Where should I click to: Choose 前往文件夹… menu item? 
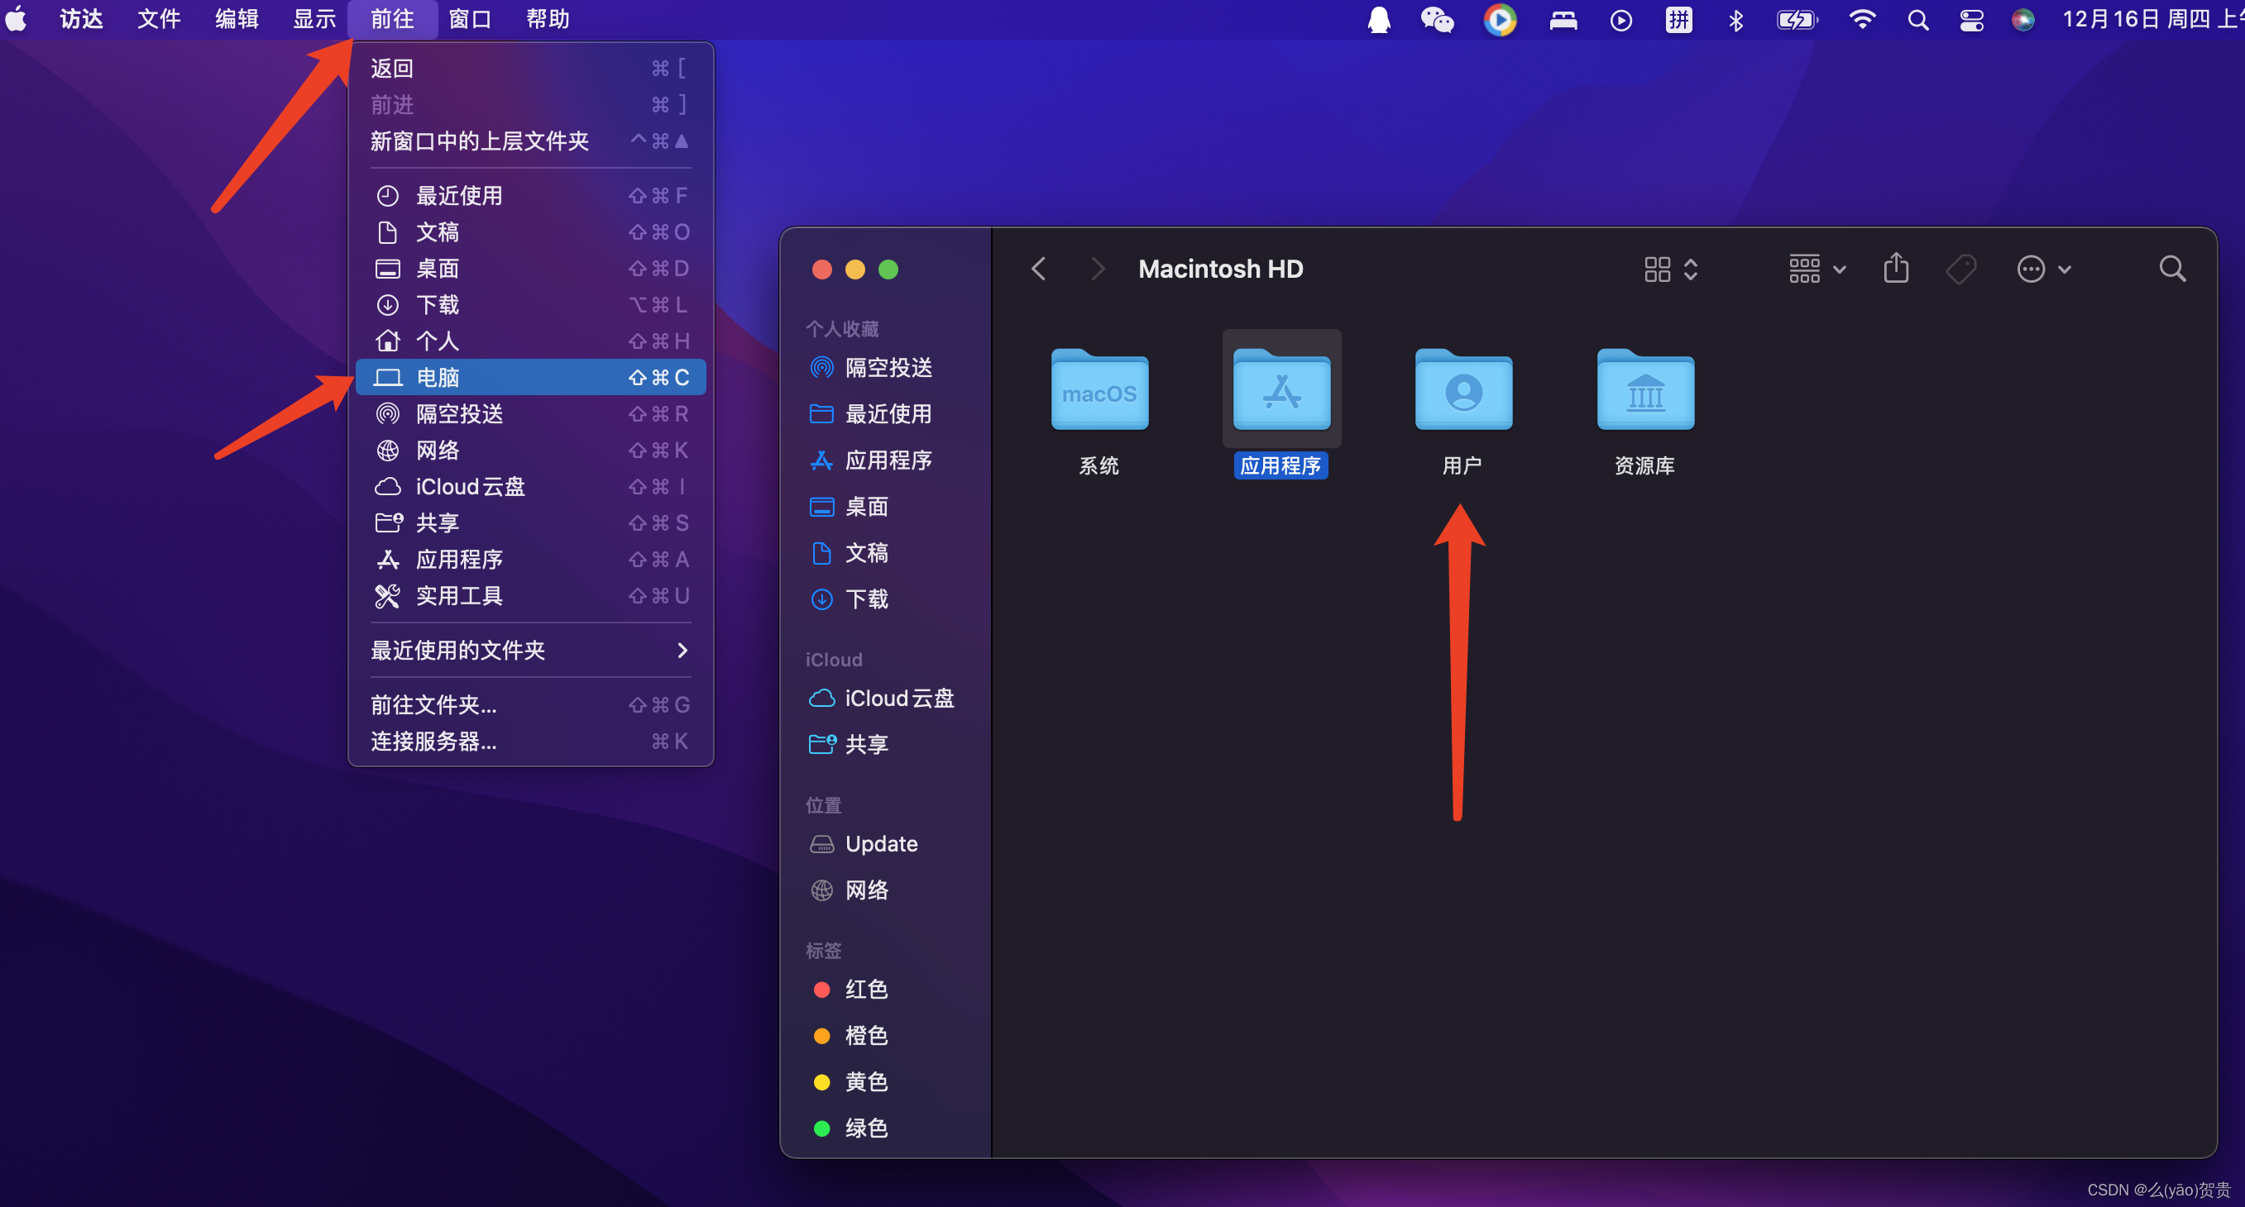[530, 704]
